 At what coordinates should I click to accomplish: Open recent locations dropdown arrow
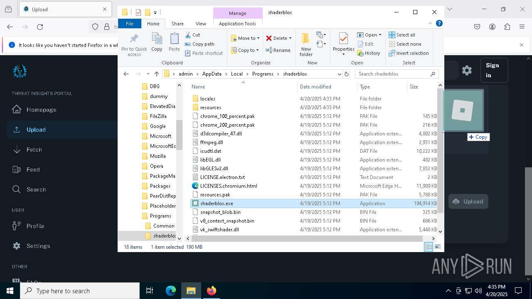148,74
